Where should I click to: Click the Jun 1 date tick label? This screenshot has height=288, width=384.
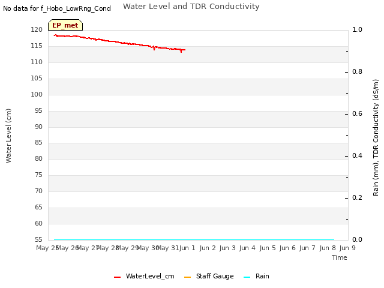(187, 248)
